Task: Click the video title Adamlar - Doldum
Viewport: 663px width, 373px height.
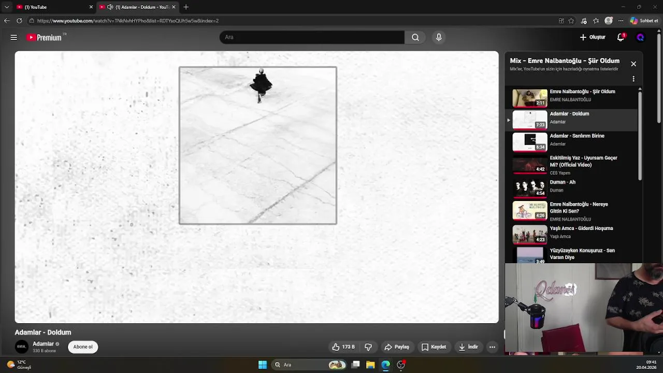Action: 43,332
